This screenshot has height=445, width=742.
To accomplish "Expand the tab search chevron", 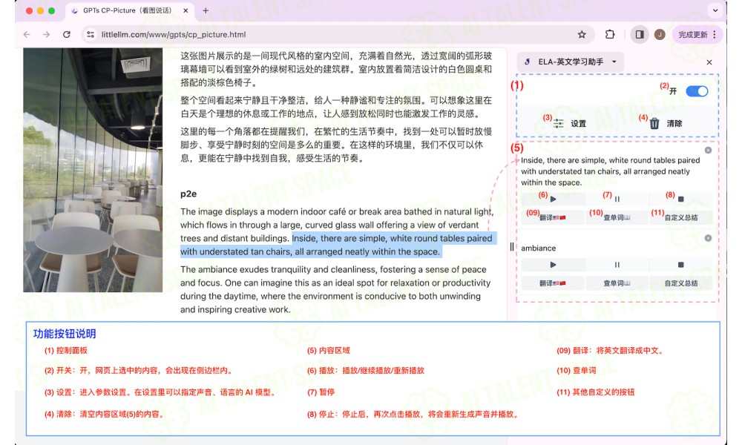I will point(715,10).
